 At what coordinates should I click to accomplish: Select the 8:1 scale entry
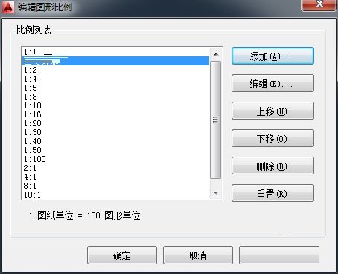point(115,186)
